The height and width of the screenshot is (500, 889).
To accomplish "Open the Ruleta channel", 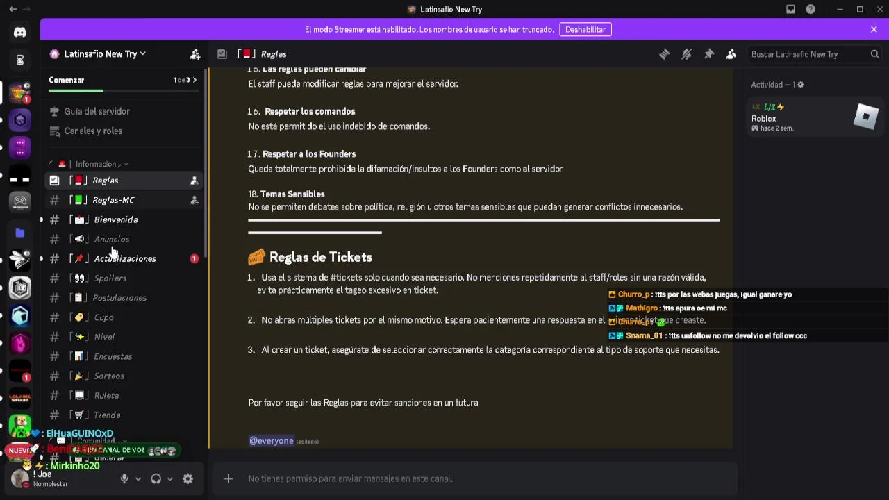I will 124,395.
